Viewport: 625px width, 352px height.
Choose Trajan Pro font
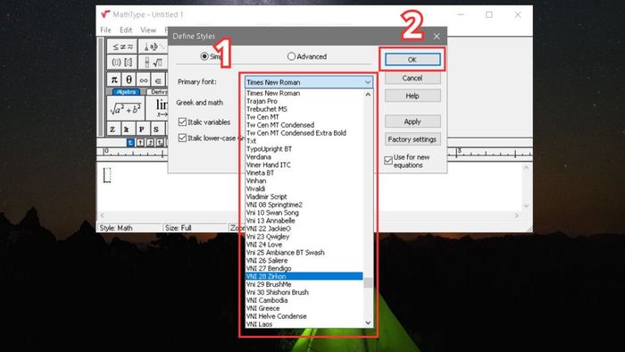pos(304,101)
